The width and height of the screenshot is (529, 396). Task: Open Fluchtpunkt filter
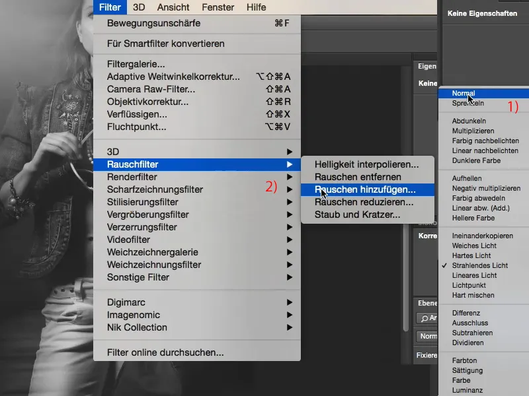(x=197, y=127)
